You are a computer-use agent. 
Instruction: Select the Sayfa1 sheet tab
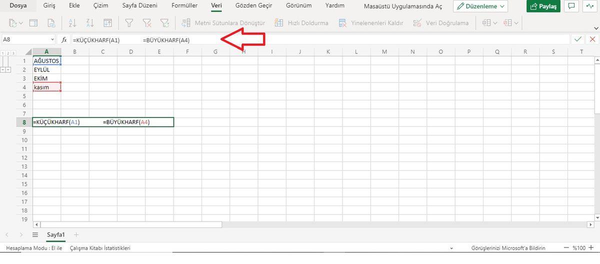tap(56, 234)
